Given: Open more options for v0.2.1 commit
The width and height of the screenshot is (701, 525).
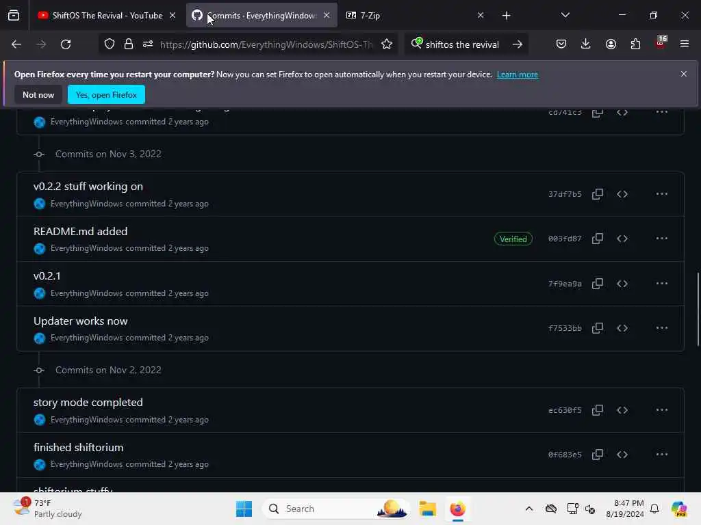Looking at the screenshot, I should click(x=662, y=284).
